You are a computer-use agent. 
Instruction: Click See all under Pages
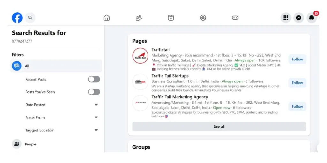[219, 126]
